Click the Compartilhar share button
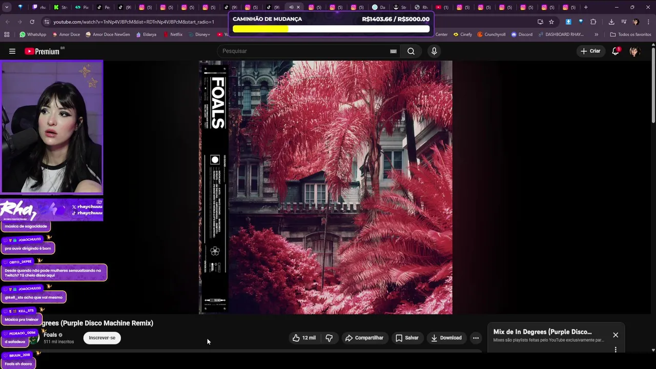 point(364,338)
